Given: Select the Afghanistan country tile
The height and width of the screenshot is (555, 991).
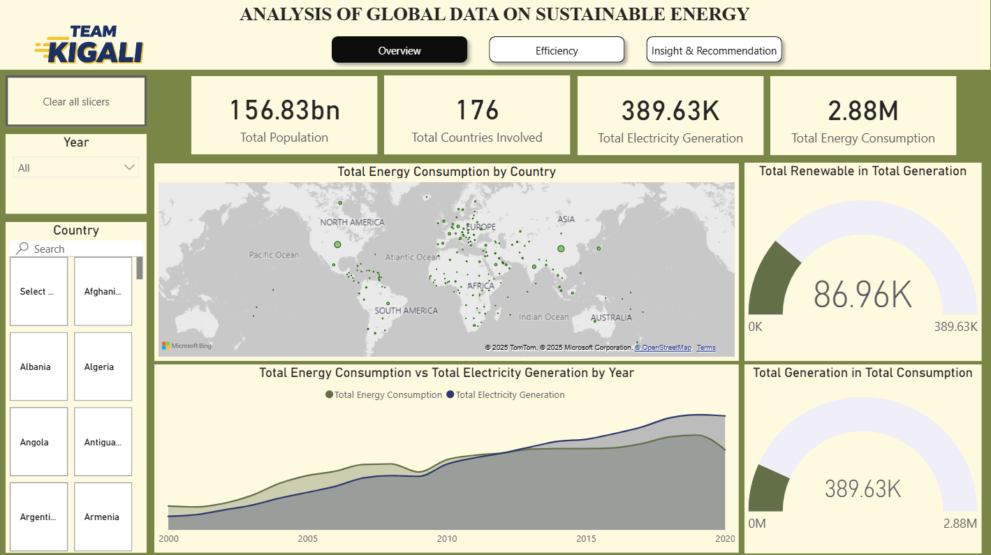Looking at the screenshot, I should coord(103,291).
